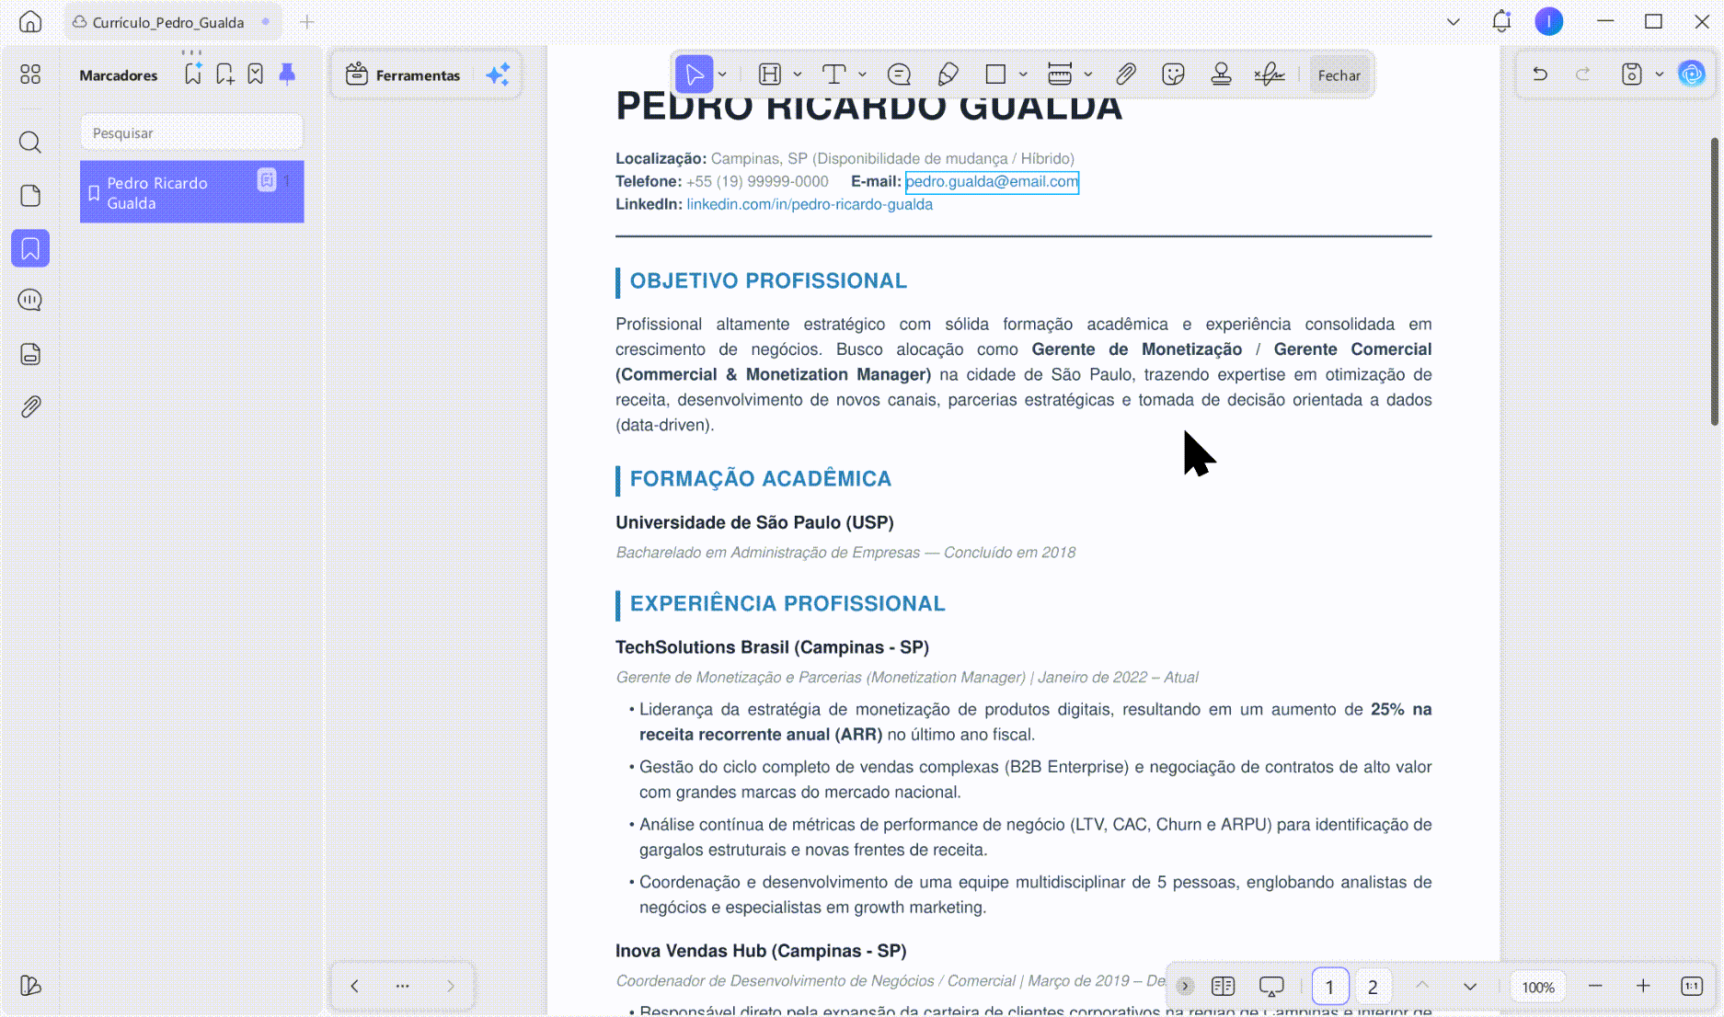
Task: Open 100% zoom level box
Action: coord(1538,987)
